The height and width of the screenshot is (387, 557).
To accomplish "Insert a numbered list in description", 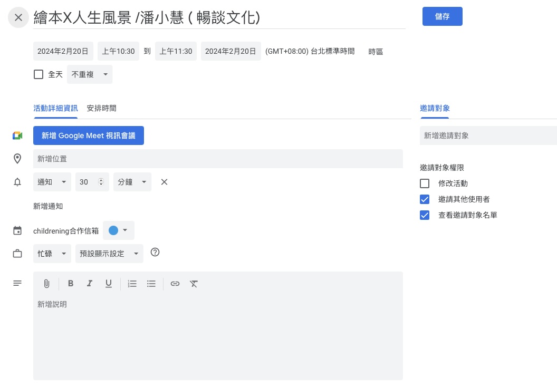I will (132, 284).
